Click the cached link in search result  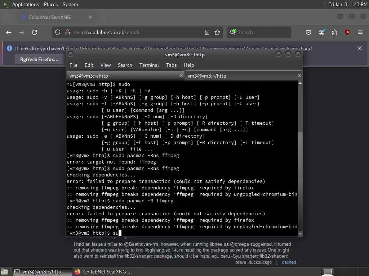coord(289,262)
